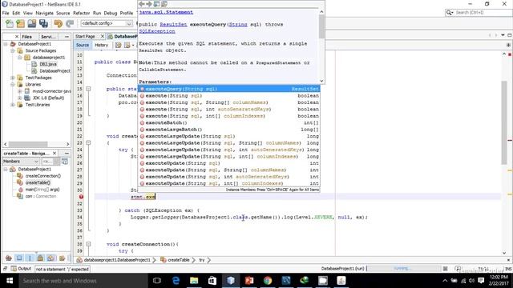
Task: Click Navigator show inherited members filter icon
Action: tap(9, 258)
